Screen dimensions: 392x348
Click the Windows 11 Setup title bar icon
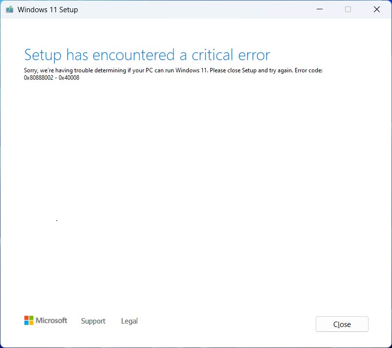9,9
